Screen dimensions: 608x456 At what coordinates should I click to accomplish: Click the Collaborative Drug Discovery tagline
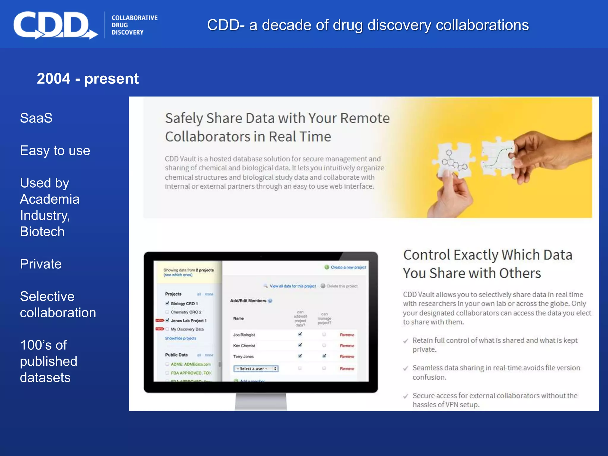tap(134, 25)
